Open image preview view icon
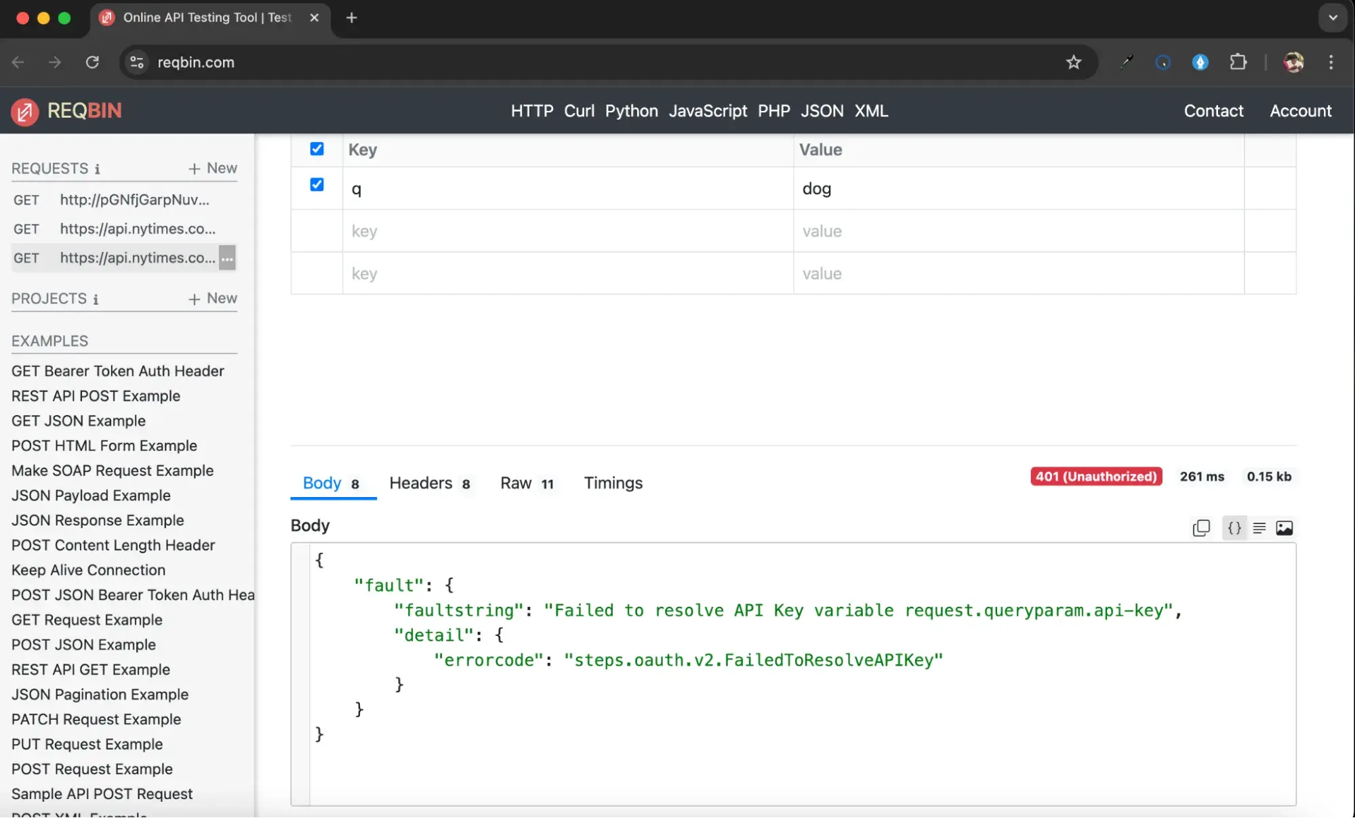 coord(1285,528)
